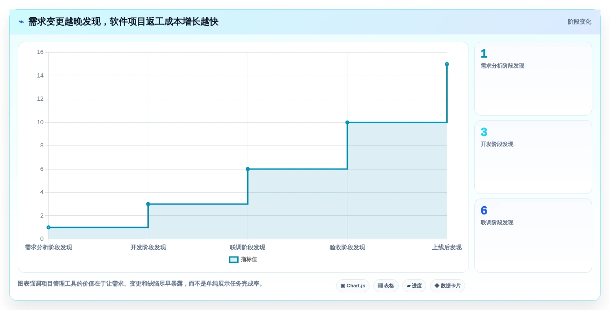Click the x-axis label 联调阶段发现
The image size is (610, 310).
[248, 247]
